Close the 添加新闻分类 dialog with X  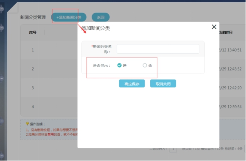point(214,27)
